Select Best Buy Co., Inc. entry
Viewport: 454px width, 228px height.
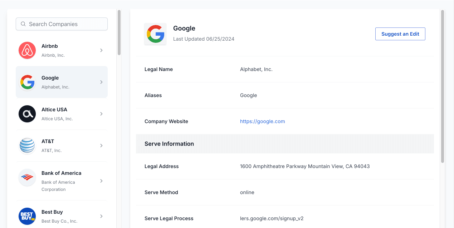point(62,216)
